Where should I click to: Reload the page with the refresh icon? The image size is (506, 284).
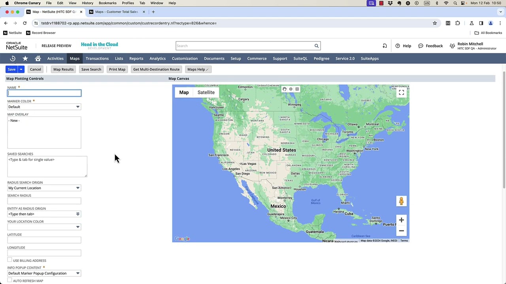pos(25,23)
